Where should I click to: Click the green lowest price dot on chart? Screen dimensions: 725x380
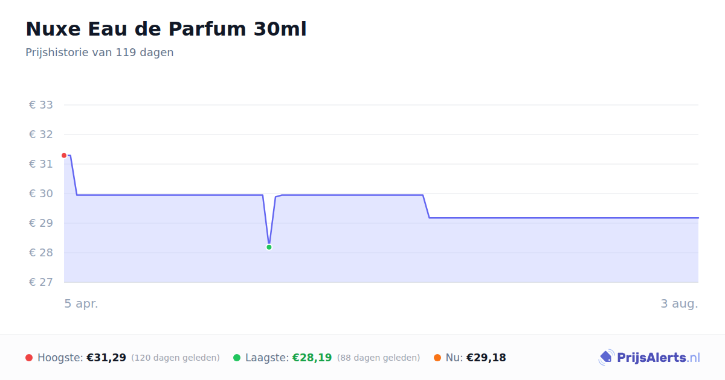[269, 247]
